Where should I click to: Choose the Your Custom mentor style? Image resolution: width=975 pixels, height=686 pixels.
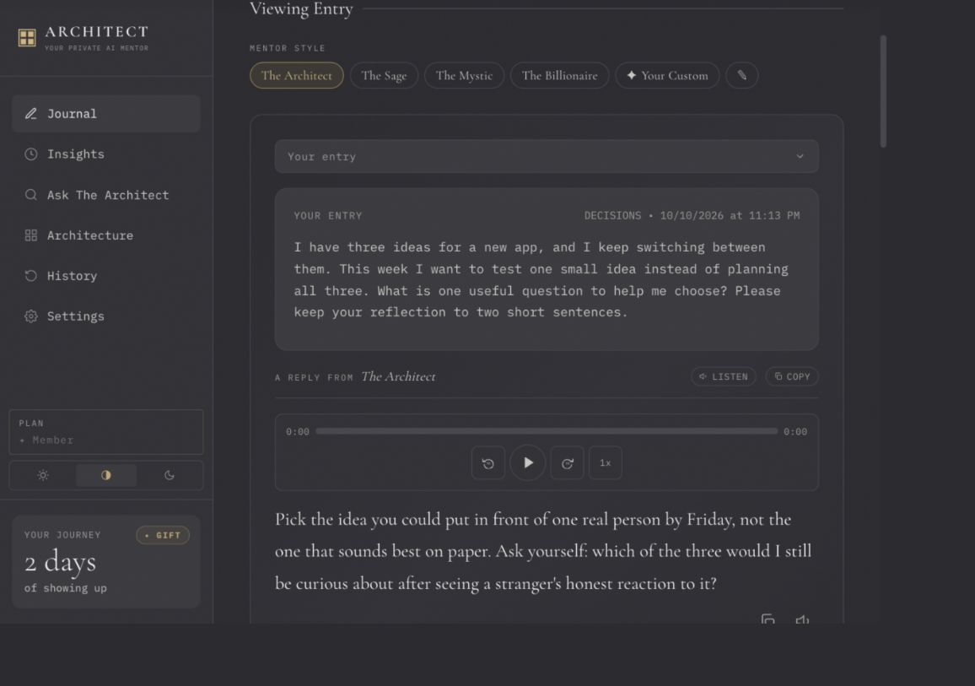click(667, 75)
